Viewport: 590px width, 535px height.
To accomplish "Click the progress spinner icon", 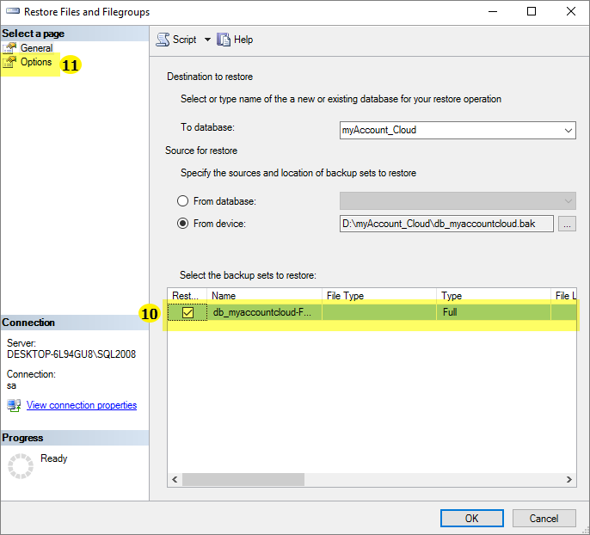I will tap(21, 466).
